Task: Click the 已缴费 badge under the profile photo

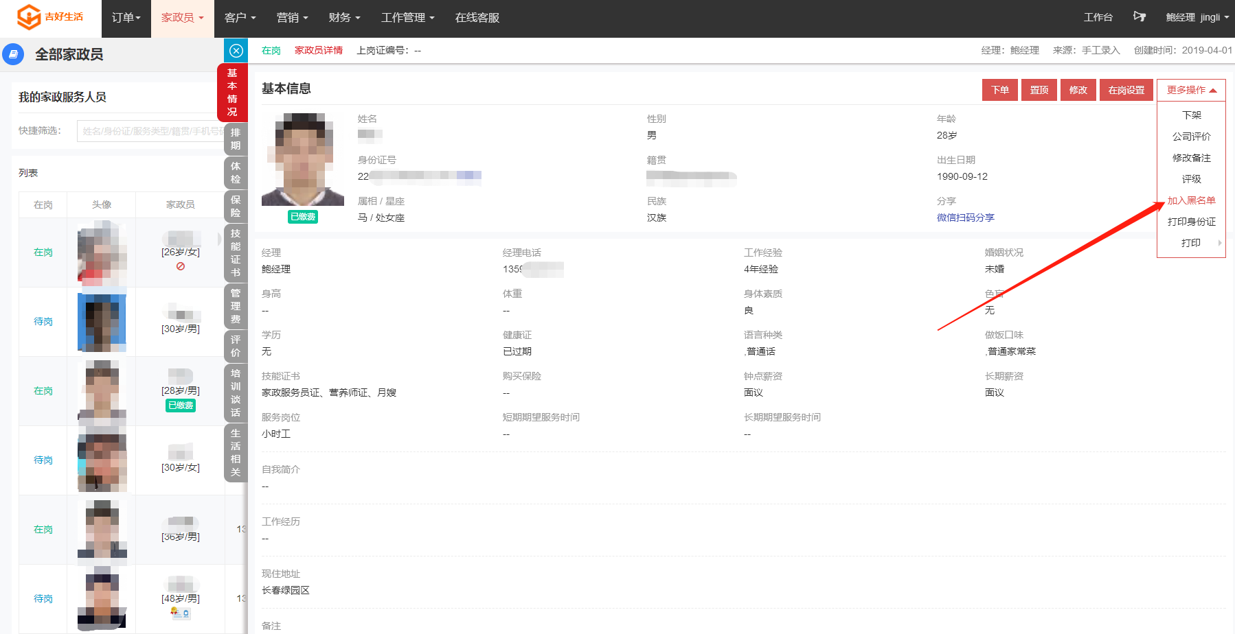Action: coord(303,217)
